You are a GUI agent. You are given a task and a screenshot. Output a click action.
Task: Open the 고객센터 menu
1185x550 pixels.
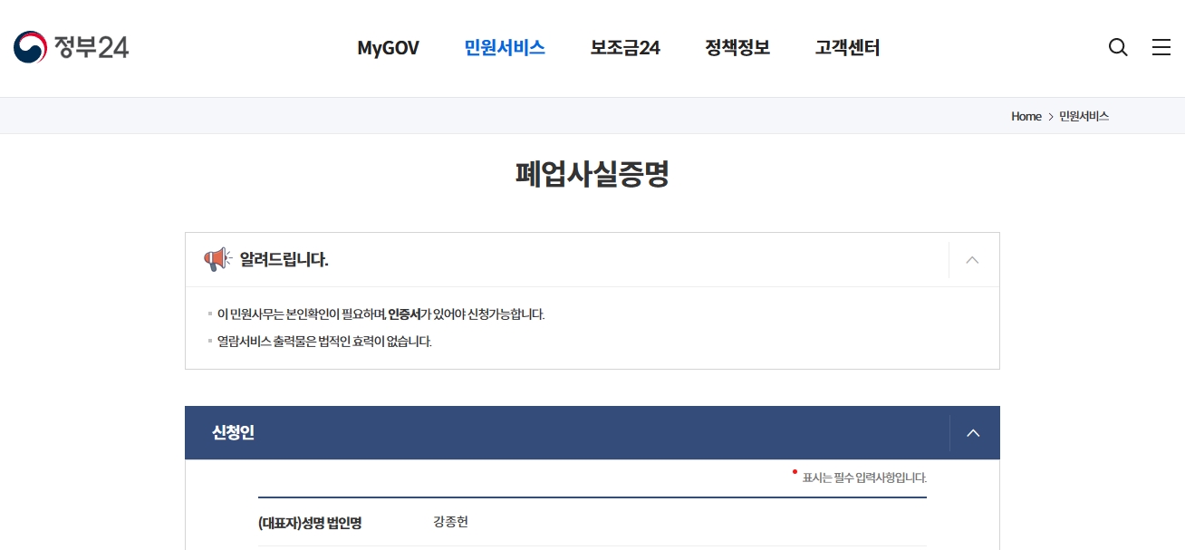pyautogui.click(x=847, y=48)
